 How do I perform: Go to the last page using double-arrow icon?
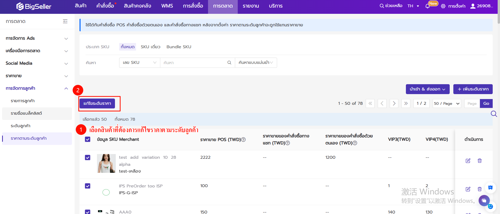pos(406,103)
